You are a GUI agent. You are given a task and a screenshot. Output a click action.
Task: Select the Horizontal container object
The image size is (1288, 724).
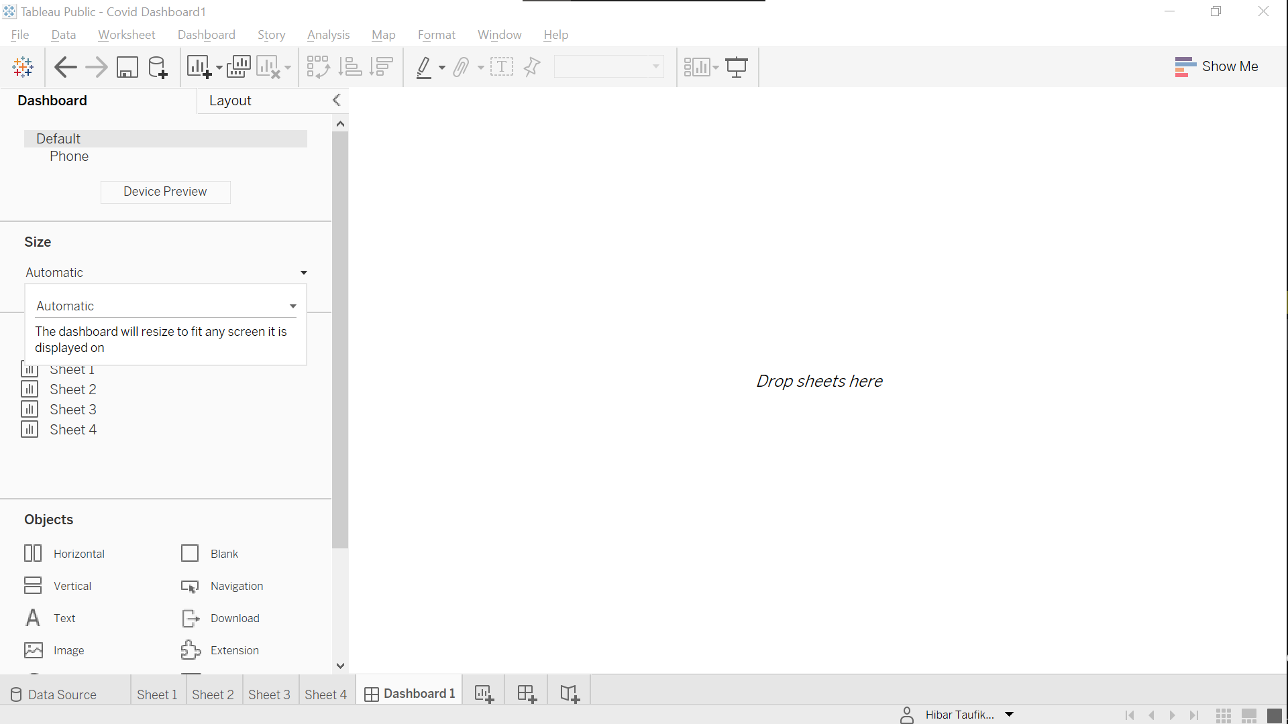[x=64, y=554]
